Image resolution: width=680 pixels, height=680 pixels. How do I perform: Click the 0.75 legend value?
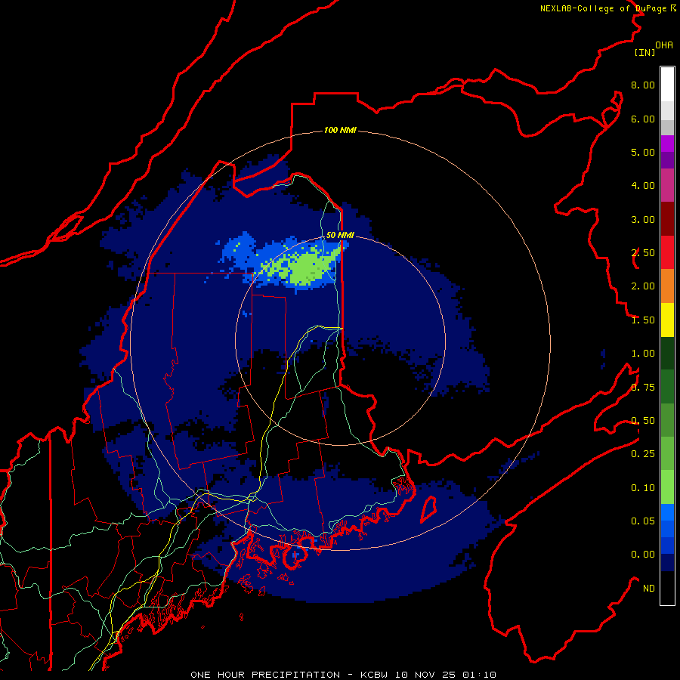tap(643, 388)
